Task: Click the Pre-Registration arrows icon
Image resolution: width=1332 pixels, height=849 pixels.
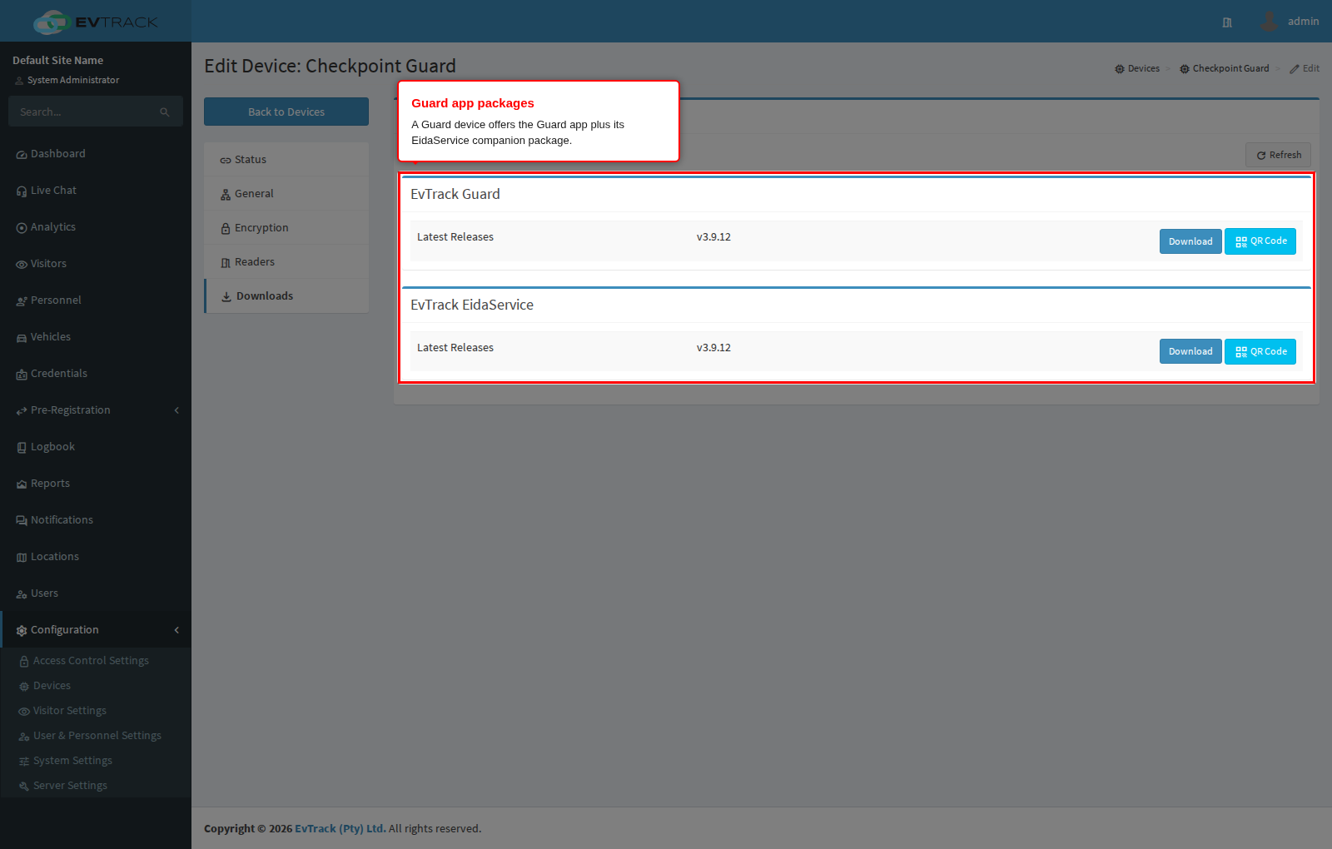Action: 22,411
